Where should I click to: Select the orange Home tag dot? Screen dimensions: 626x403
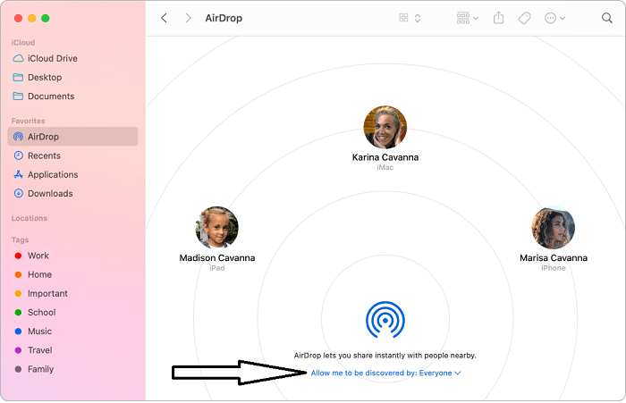[x=18, y=274]
